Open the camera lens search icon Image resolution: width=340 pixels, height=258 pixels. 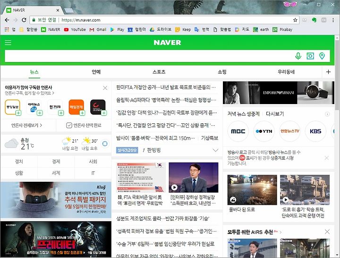coord(310,56)
